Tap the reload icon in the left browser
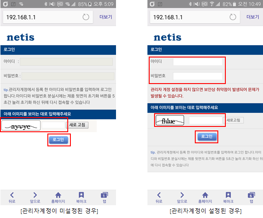The image size is (263, 218). coord(86,17)
